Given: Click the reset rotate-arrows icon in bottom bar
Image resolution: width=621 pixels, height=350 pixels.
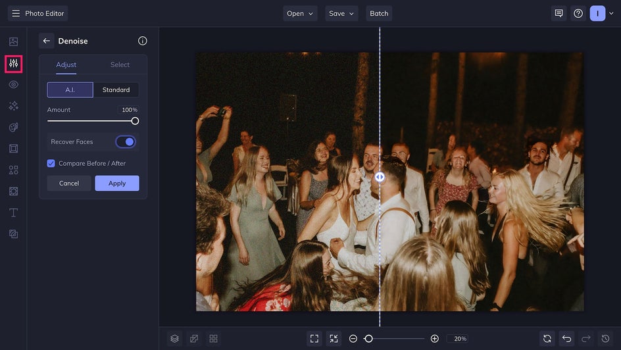Looking at the screenshot, I should click(x=547, y=339).
